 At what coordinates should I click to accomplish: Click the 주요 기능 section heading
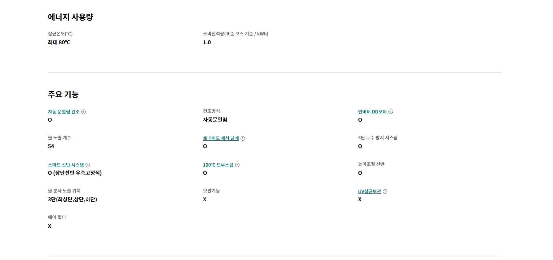click(63, 94)
